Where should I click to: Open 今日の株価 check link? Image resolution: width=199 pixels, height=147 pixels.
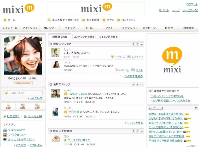(x=75, y=112)
